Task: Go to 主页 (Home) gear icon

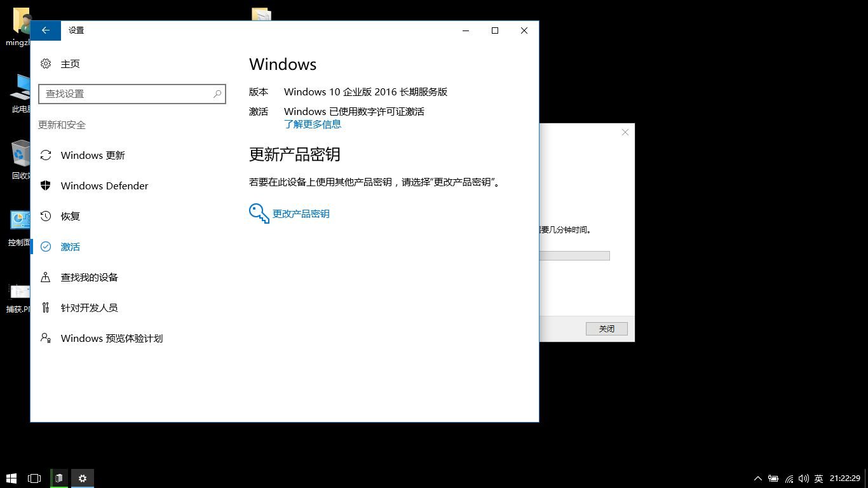Action: [x=46, y=64]
